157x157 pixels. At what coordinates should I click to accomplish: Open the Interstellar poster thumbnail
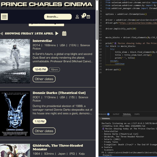pos(15,61)
